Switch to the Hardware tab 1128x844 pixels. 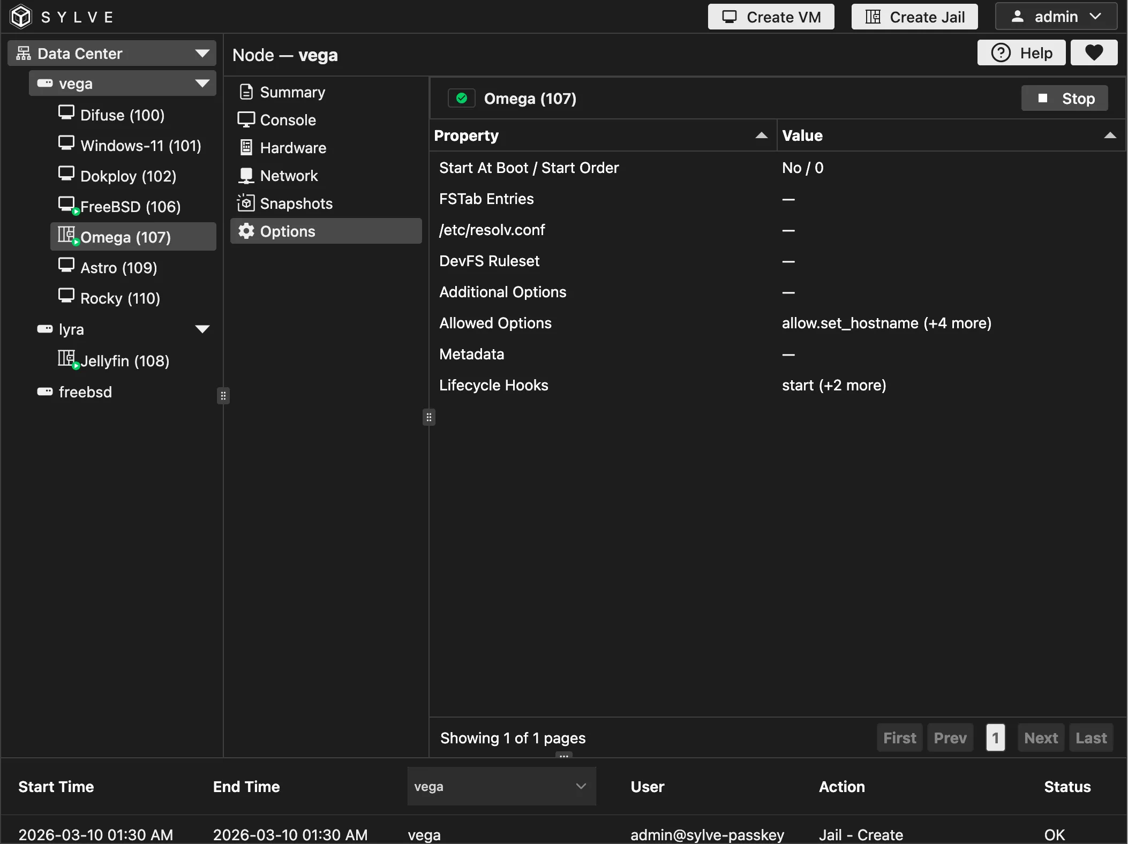292,148
